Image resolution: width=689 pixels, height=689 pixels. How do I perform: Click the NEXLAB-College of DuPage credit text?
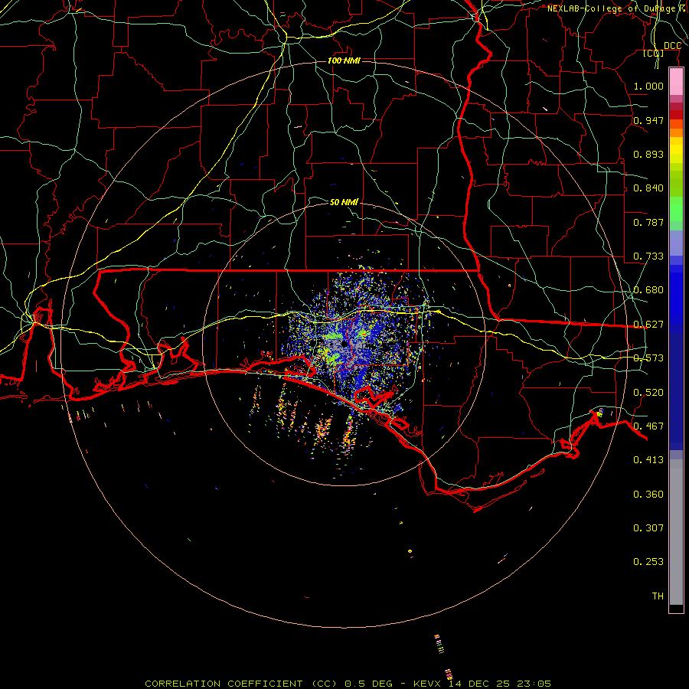point(617,8)
